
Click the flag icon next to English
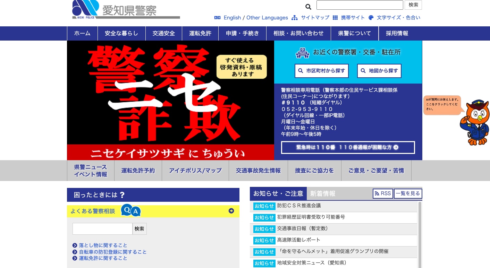(217, 17)
